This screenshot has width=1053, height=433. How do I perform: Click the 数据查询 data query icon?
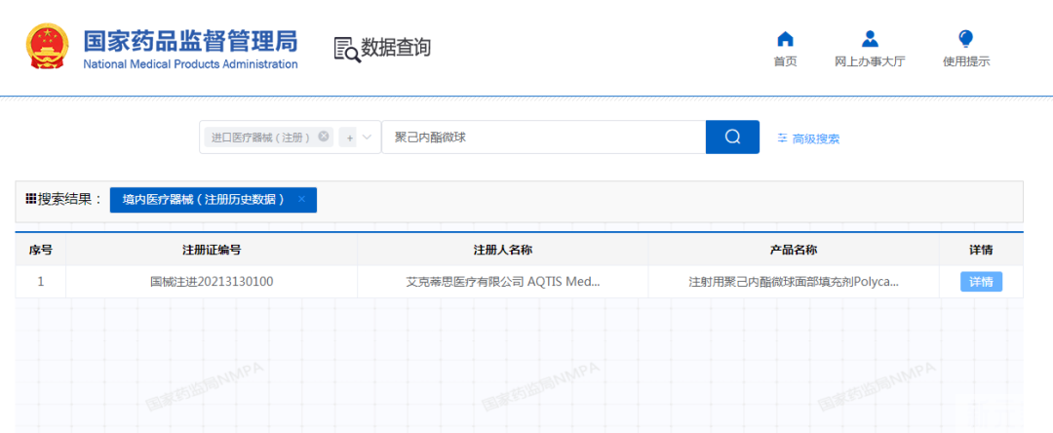[x=347, y=49]
